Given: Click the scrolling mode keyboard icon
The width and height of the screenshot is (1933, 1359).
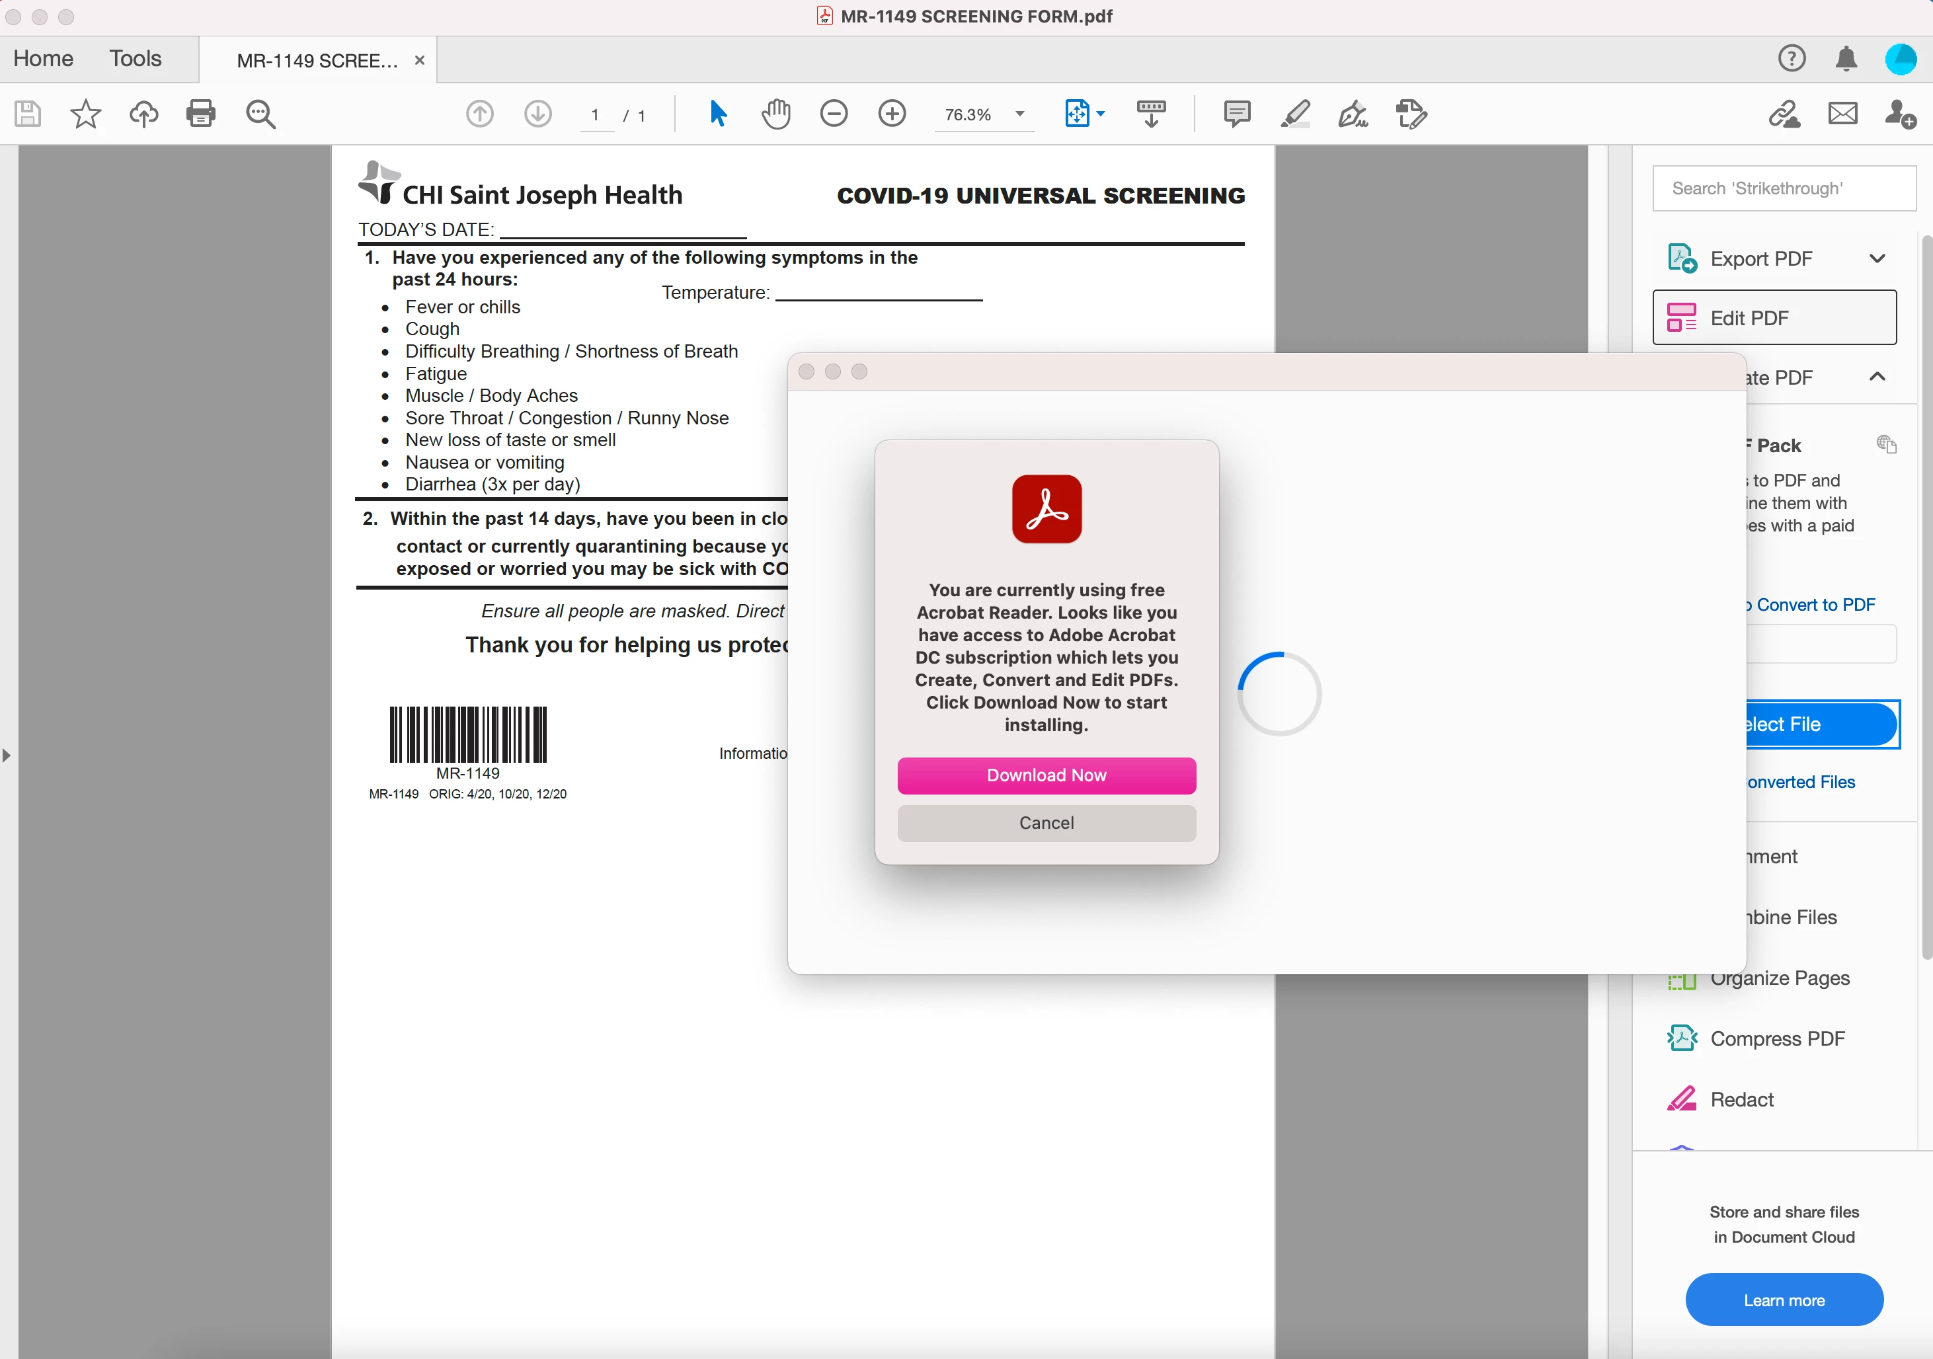Looking at the screenshot, I should [1151, 114].
